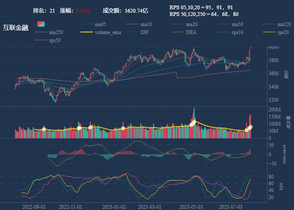Image resolution: width=294 pixels, height=210 pixels.
Task: Toggle ma20 legend item
Action: coord(184,24)
